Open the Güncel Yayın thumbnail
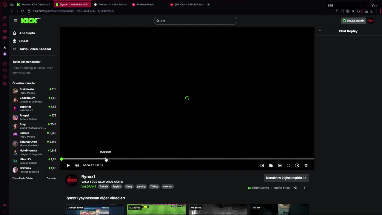Screen dimensions: 382x215 point(95,210)
